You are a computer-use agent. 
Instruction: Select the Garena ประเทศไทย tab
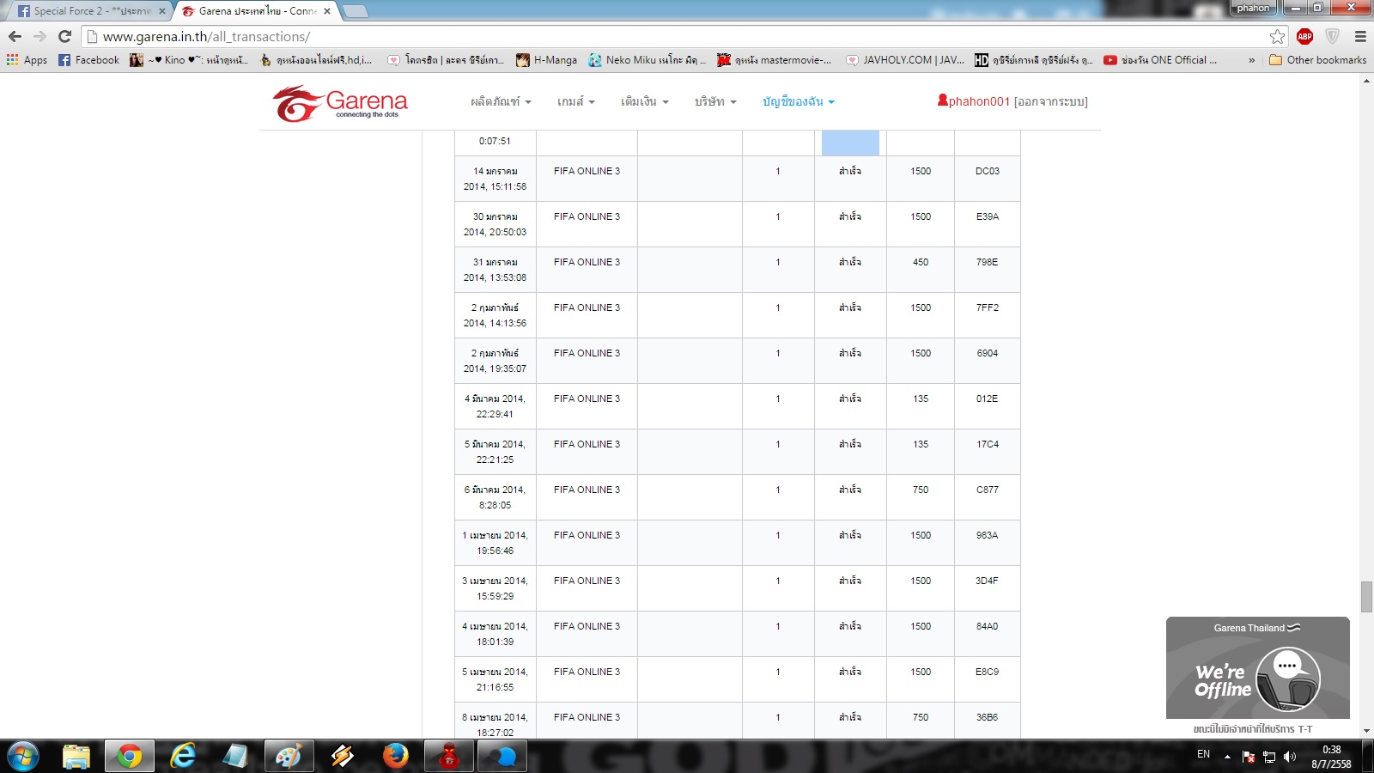[258, 11]
